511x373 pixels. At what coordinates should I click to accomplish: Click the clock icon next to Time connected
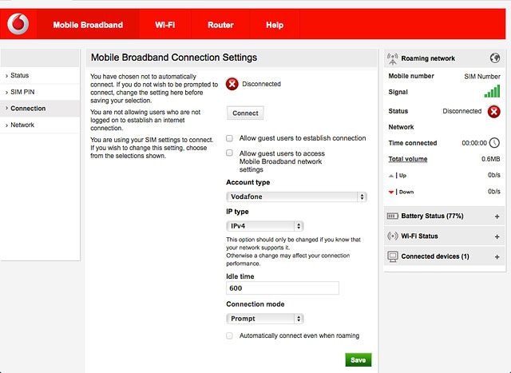[x=494, y=143]
